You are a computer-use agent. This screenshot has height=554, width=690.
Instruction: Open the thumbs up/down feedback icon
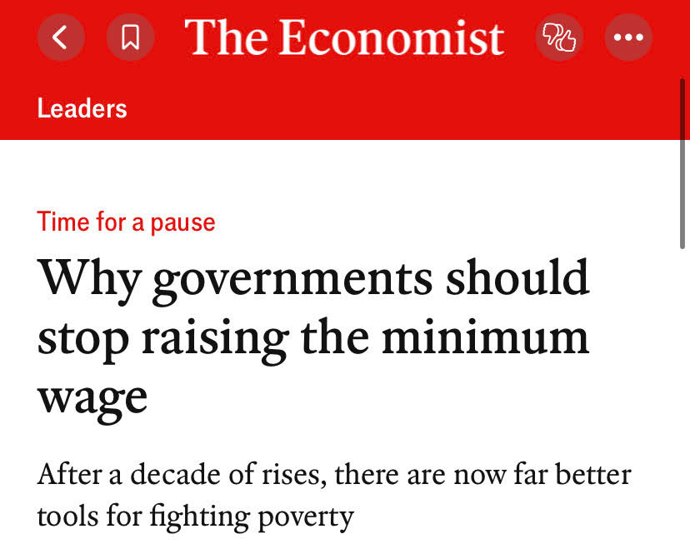coord(559,37)
